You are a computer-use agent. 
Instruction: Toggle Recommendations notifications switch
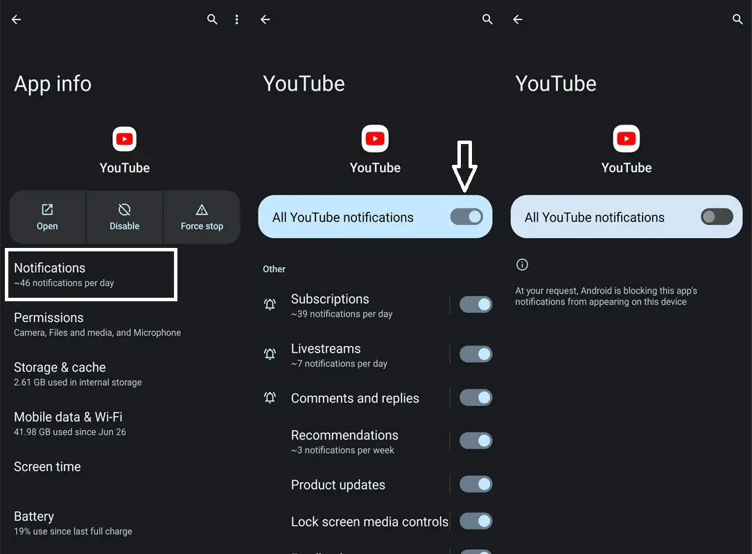click(475, 441)
